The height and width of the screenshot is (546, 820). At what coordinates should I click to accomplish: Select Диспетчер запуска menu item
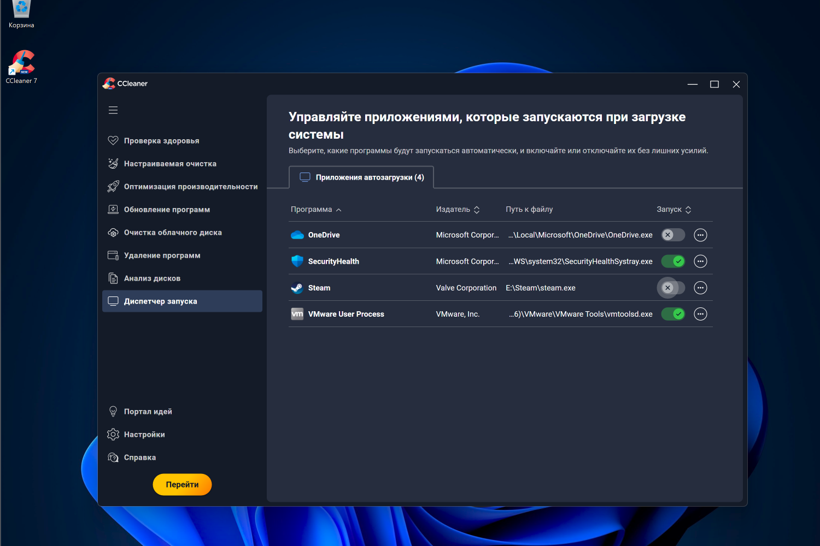point(182,301)
